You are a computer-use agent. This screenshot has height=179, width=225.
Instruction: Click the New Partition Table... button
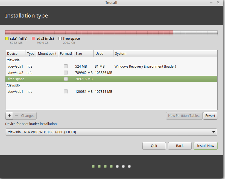[x=184, y=116]
